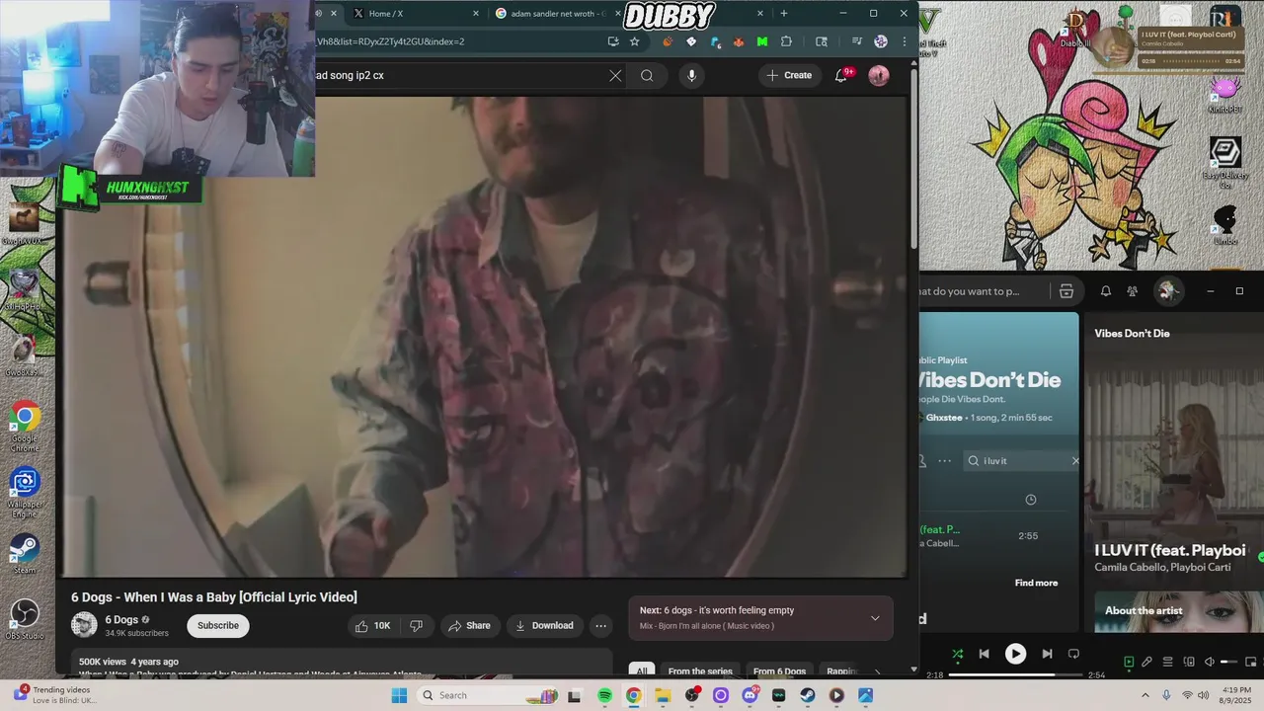Open more actions ellipsis under video
Image resolution: width=1264 pixels, height=711 pixels.
click(x=600, y=625)
